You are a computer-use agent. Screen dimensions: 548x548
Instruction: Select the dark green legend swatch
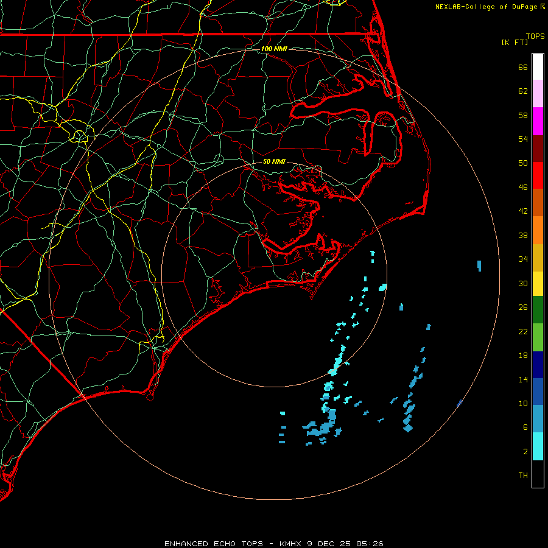(538, 310)
